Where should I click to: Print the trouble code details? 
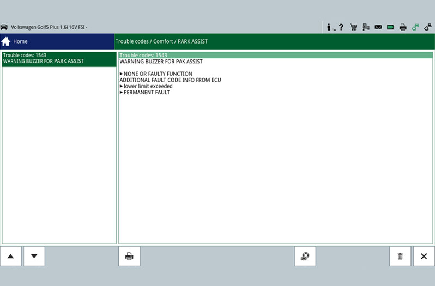click(x=129, y=257)
